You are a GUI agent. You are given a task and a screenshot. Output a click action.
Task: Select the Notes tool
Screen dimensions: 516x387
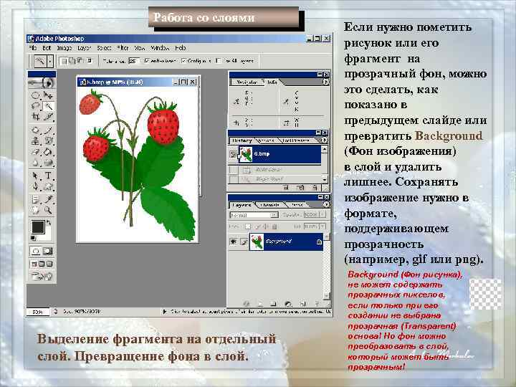[35, 199]
